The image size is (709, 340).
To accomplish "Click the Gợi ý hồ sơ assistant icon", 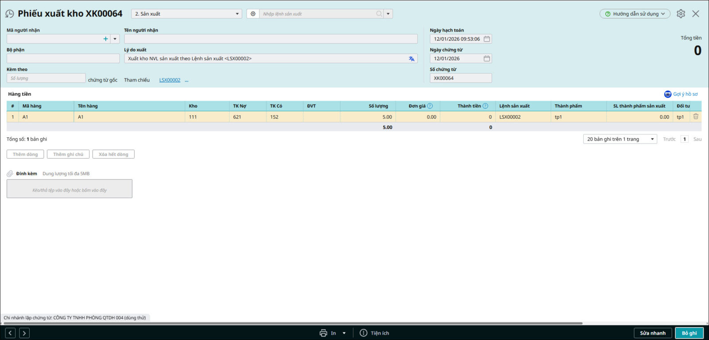I will coord(668,94).
